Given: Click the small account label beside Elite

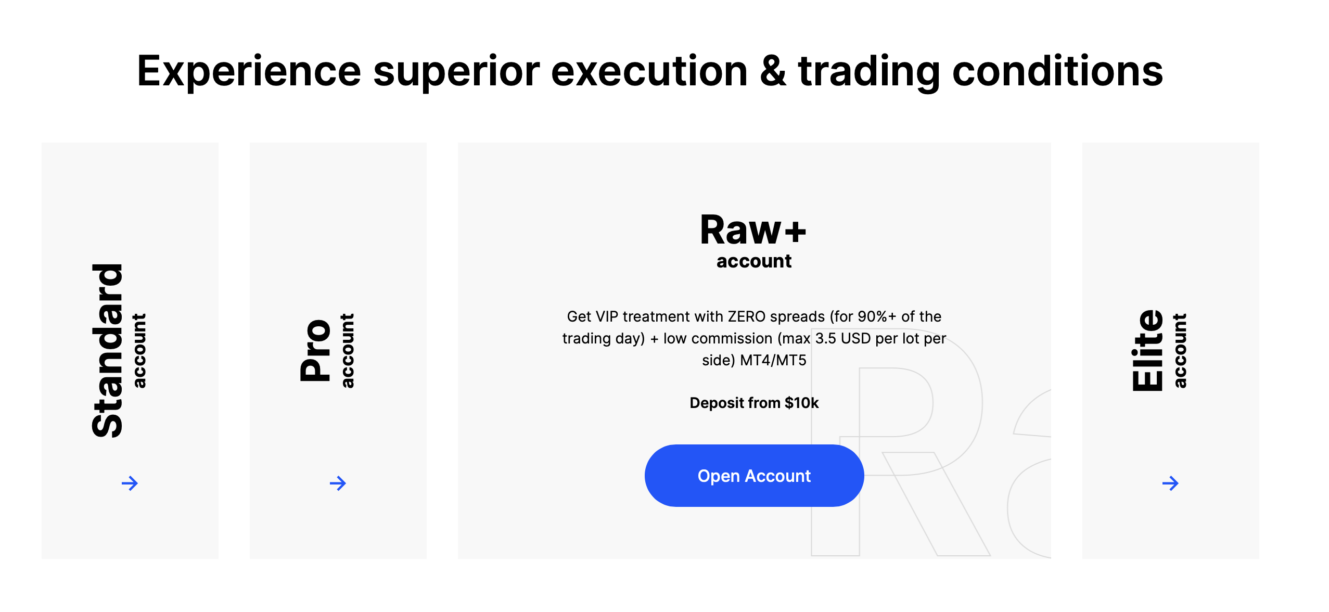Looking at the screenshot, I should tap(1180, 351).
